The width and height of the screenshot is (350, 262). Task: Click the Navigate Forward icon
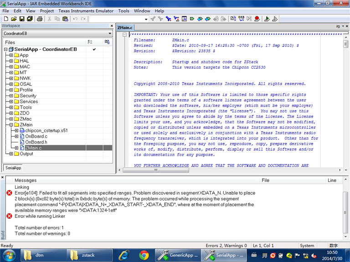click(x=223, y=19)
